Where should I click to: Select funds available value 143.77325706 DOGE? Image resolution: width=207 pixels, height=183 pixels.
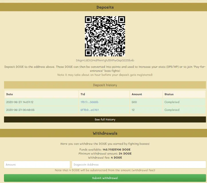tap(117, 149)
